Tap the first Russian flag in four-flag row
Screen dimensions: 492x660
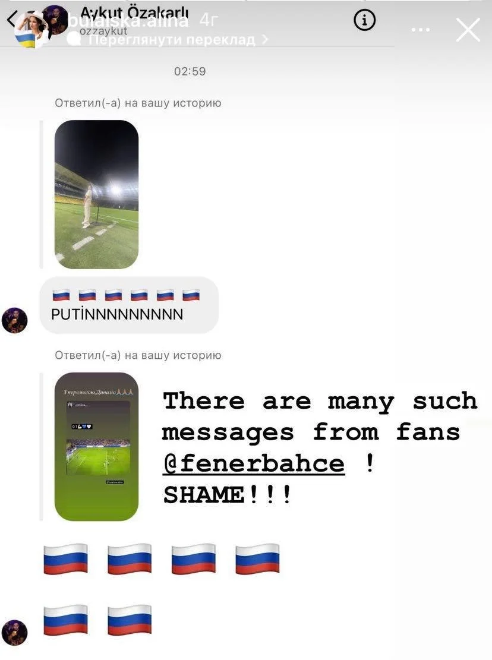65,559
